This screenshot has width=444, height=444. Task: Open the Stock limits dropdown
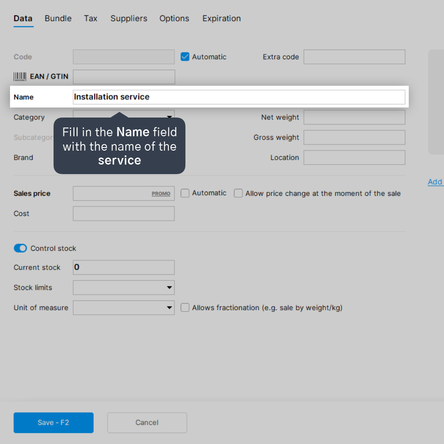124,287
